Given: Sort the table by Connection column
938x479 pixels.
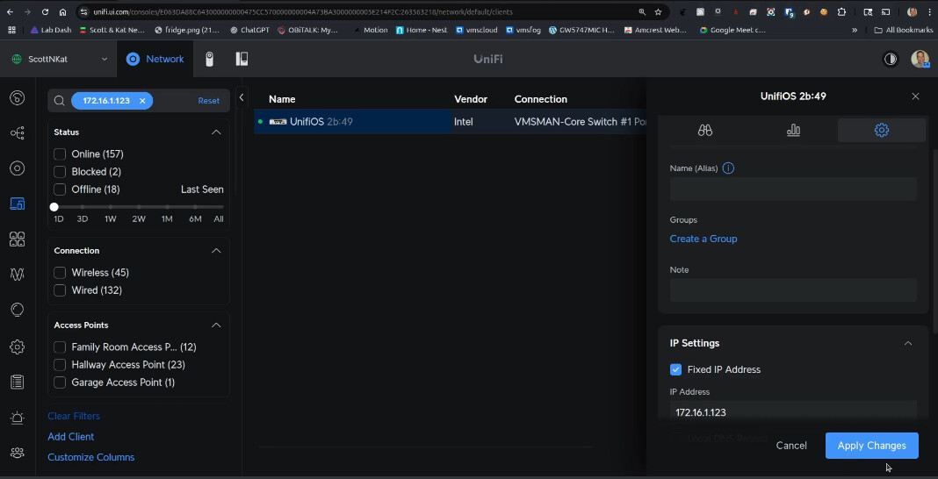Looking at the screenshot, I should tap(541, 99).
